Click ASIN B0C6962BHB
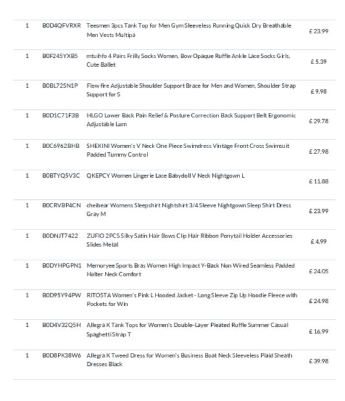The height and width of the screenshot is (401, 345). tap(61, 146)
